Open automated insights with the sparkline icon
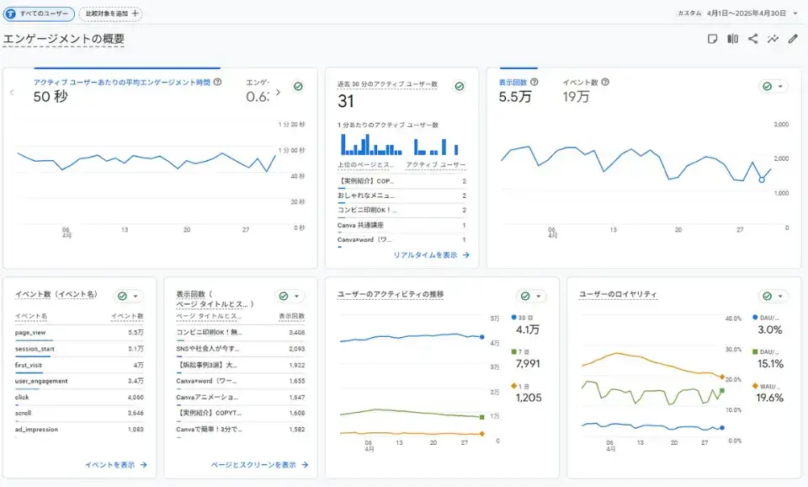 coord(773,39)
